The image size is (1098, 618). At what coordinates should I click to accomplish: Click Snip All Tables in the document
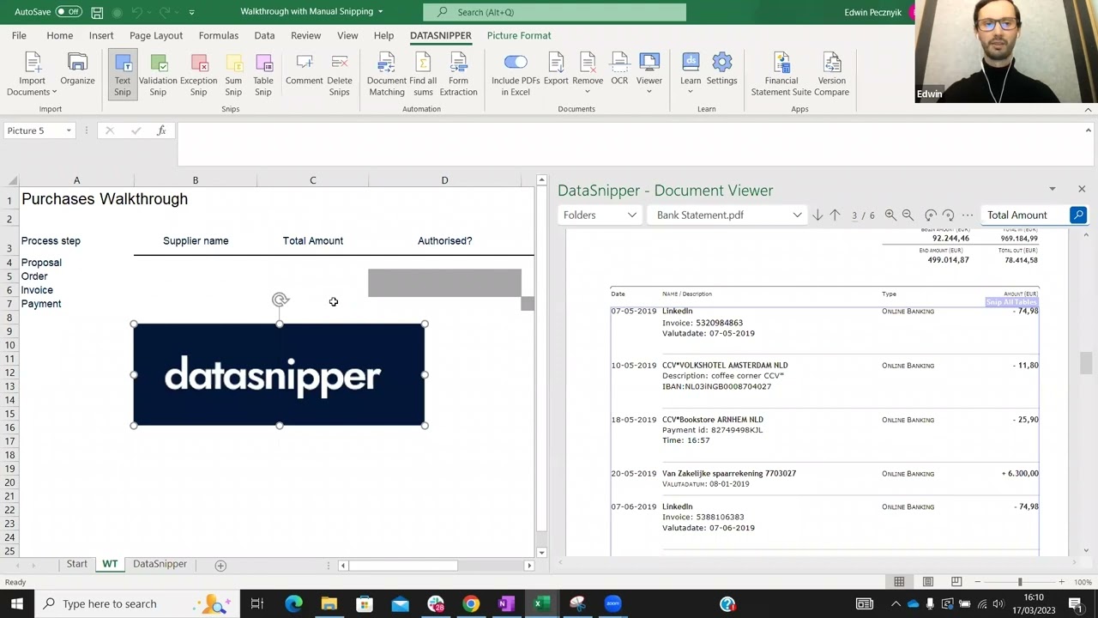click(x=1011, y=302)
